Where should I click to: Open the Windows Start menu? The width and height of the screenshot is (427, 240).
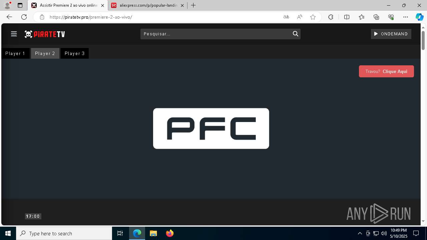[8, 233]
